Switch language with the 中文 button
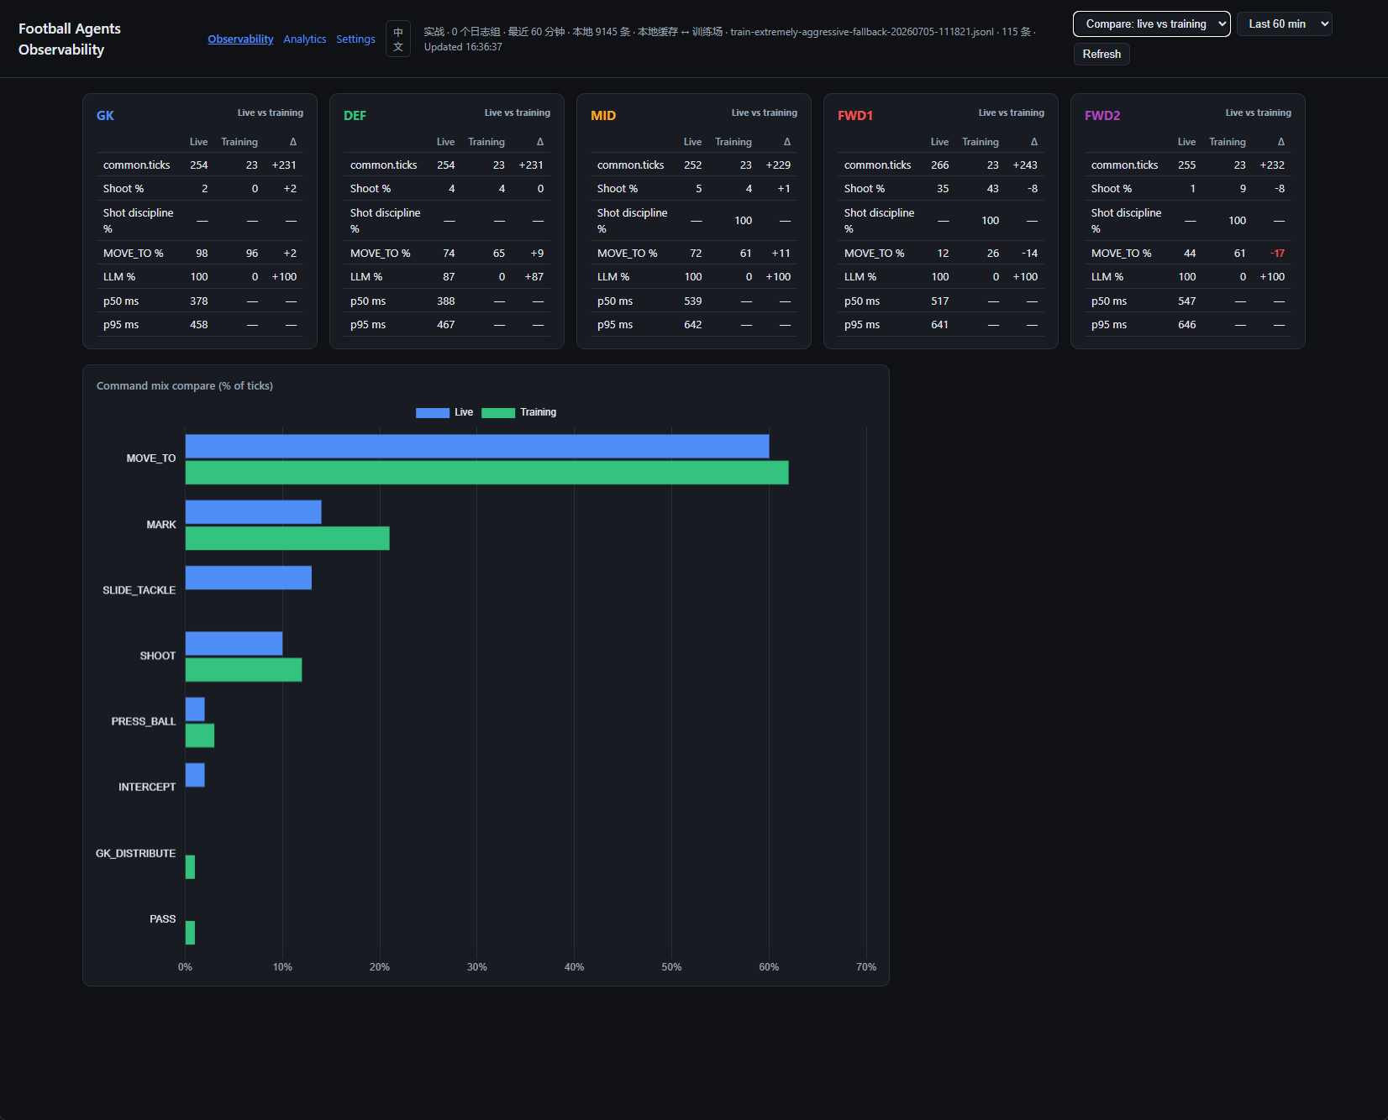 [x=398, y=39]
